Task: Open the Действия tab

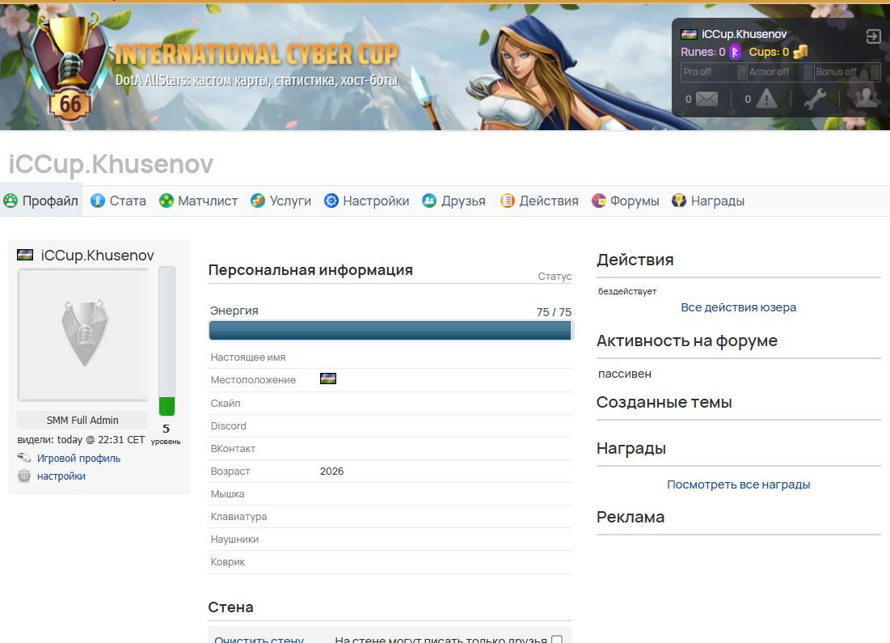Action: [x=539, y=201]
